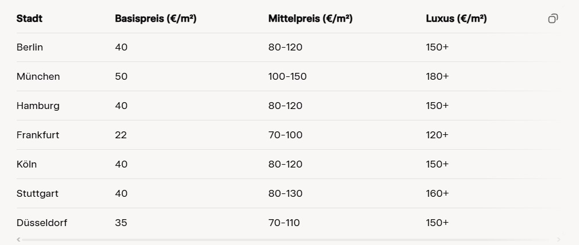
Task: Select Düsseldorf's Mittelpreis value 70-110
Action: coord(284,223)
